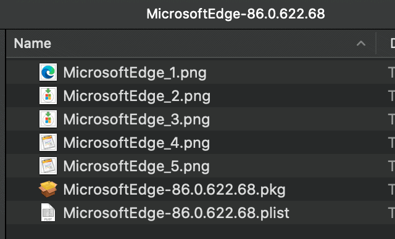Select the MicrosoftEdge_4.png thumbnail icon
This screenshot has height=239, width=395.
pos(48,142)
